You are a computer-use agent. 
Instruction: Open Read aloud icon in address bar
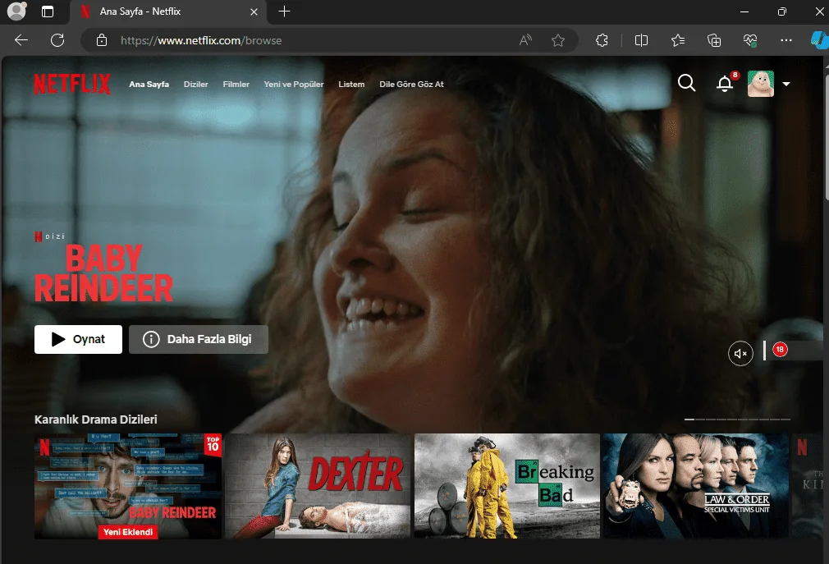(525, 40)
